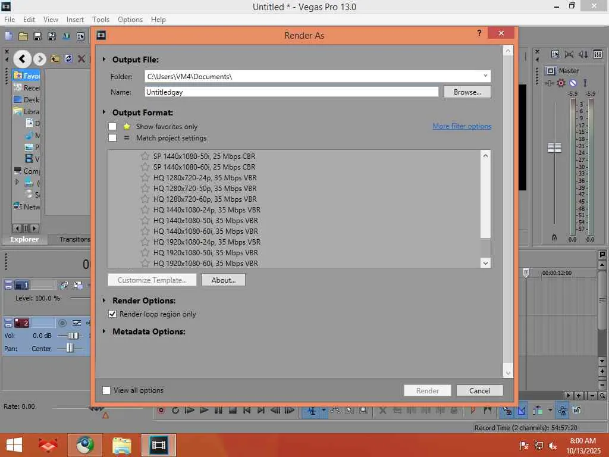Click the New project toolbar icon

tap(8, 36)
